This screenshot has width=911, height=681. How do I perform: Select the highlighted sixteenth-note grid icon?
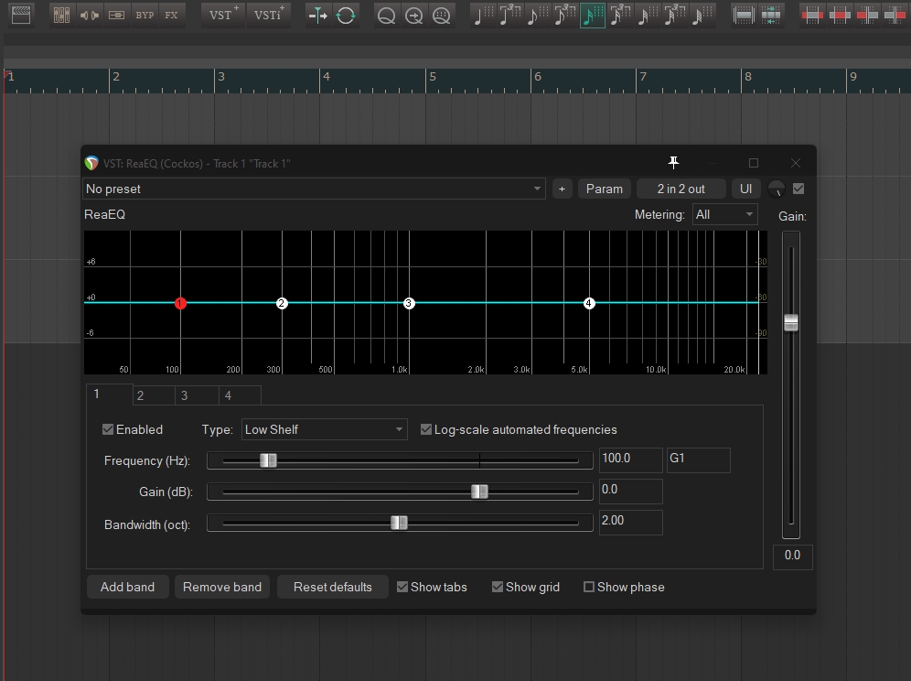click(593, 15)
